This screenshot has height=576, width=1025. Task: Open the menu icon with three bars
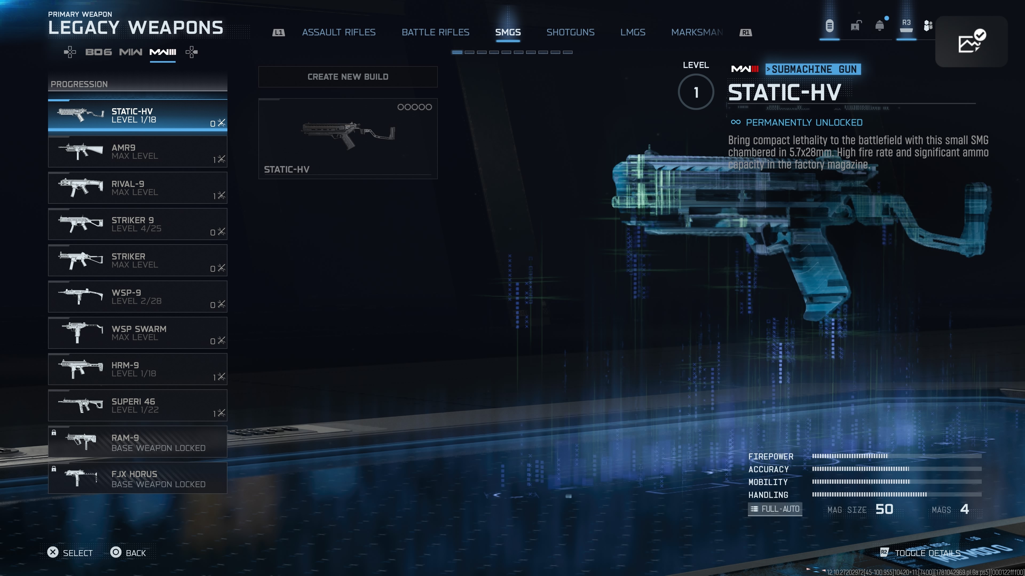(829, 26)
